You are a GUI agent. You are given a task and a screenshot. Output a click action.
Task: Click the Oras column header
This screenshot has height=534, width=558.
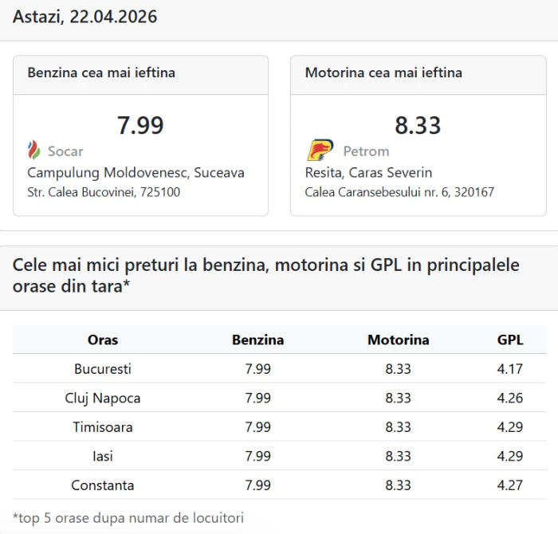click(103, 340)
